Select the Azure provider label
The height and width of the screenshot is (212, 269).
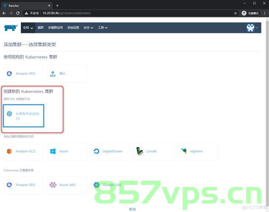click(64, 151)
